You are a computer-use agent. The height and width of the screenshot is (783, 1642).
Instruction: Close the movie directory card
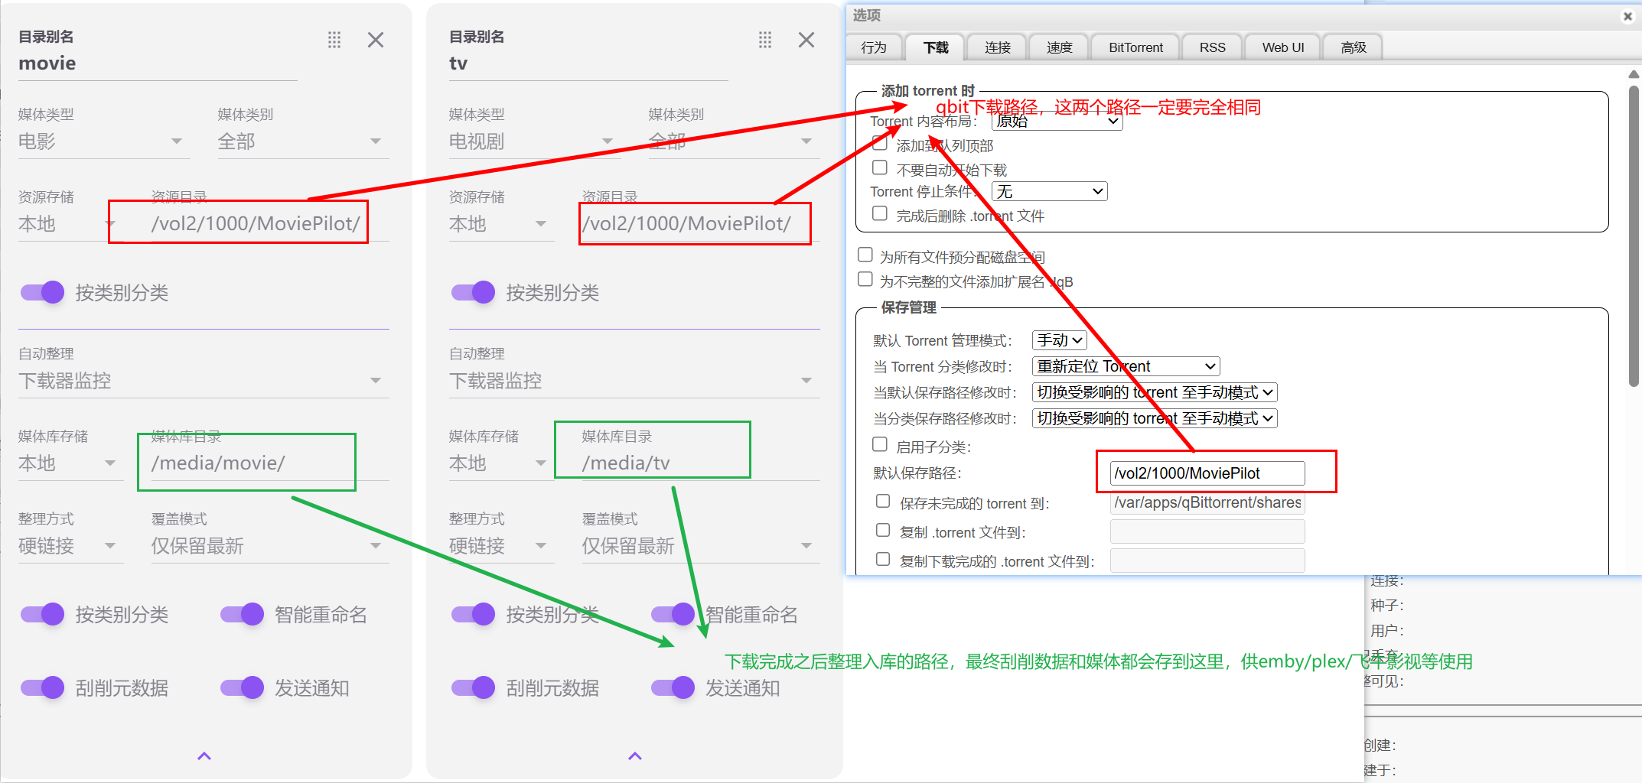tap(376, 40)
